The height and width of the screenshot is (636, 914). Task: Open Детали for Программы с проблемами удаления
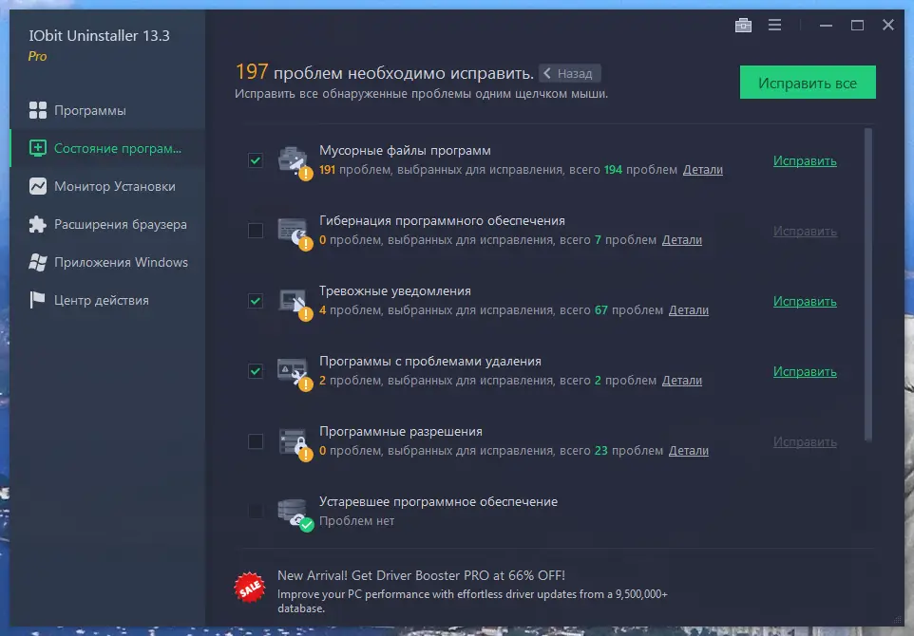681,381
